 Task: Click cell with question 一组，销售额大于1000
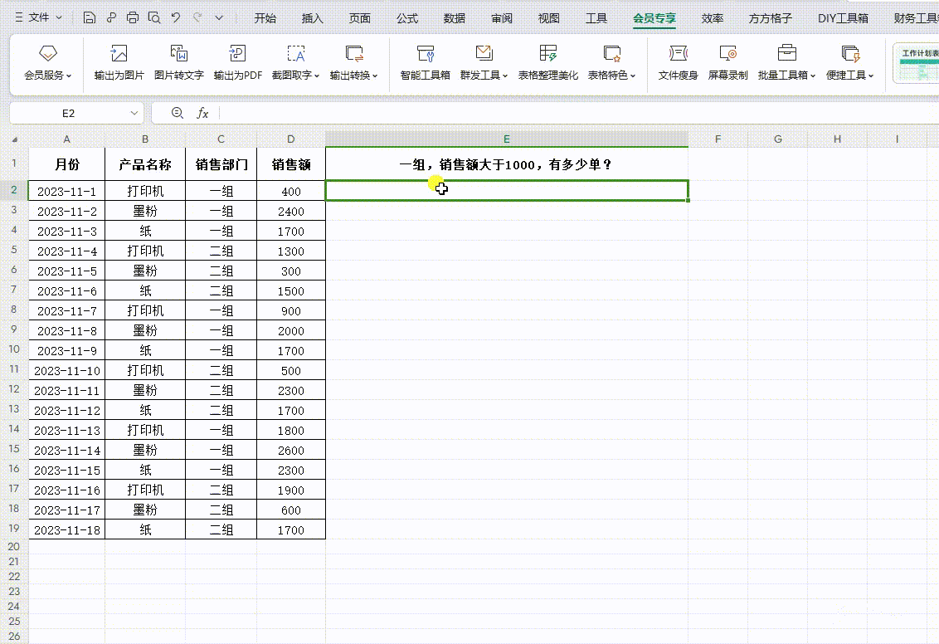tap(507, 164)
